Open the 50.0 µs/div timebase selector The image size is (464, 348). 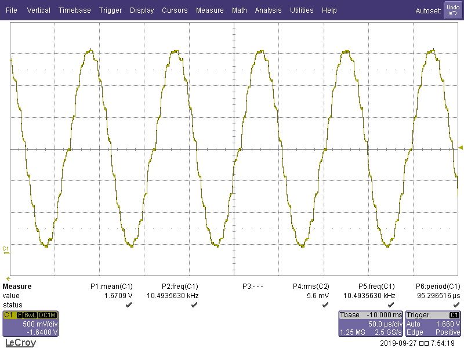click(386, 324)
